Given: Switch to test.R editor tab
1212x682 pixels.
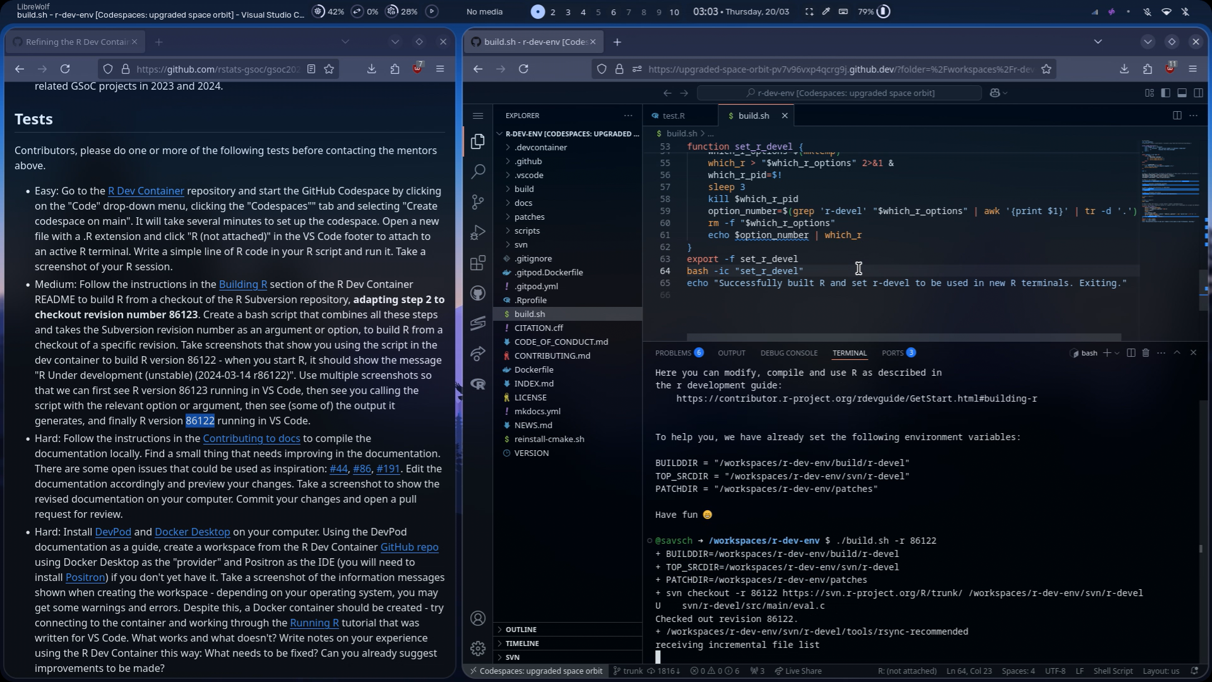Looking at the screenshot, I should click(x=674, y=116).
